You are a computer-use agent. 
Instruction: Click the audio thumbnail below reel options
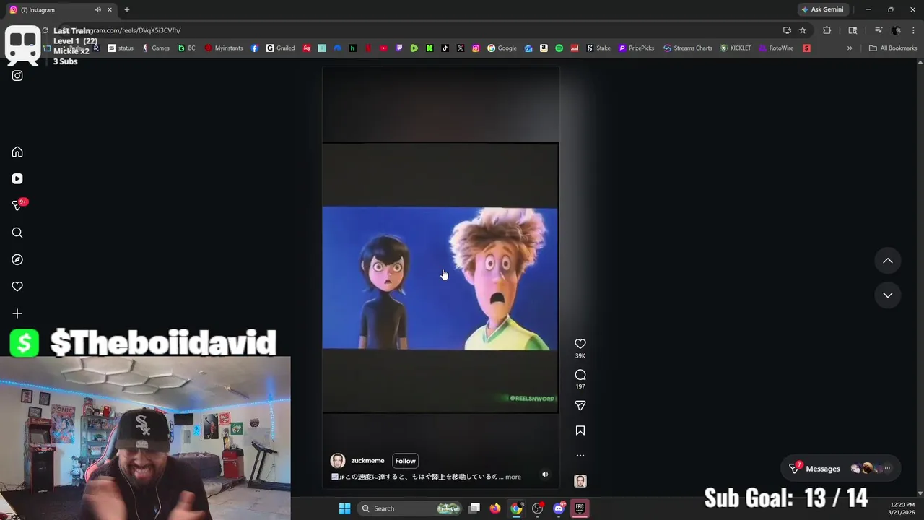(x=580, y=481)
